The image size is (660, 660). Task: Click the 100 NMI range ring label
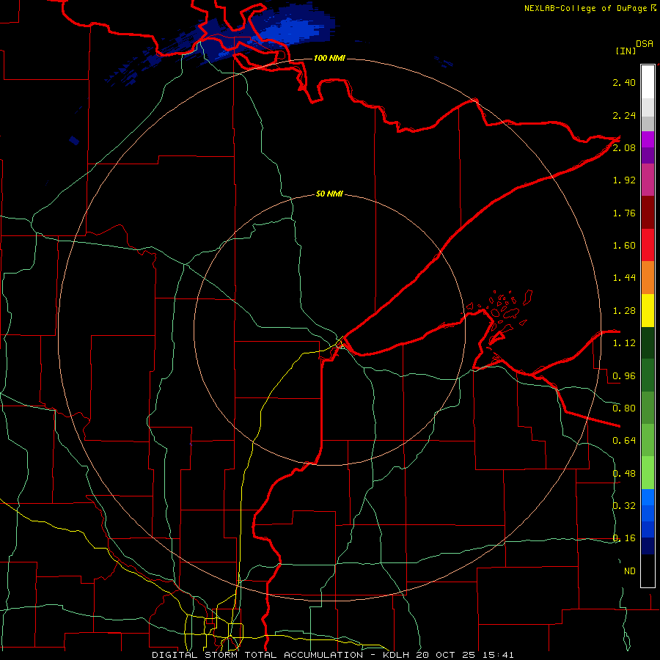pos(329,58)
